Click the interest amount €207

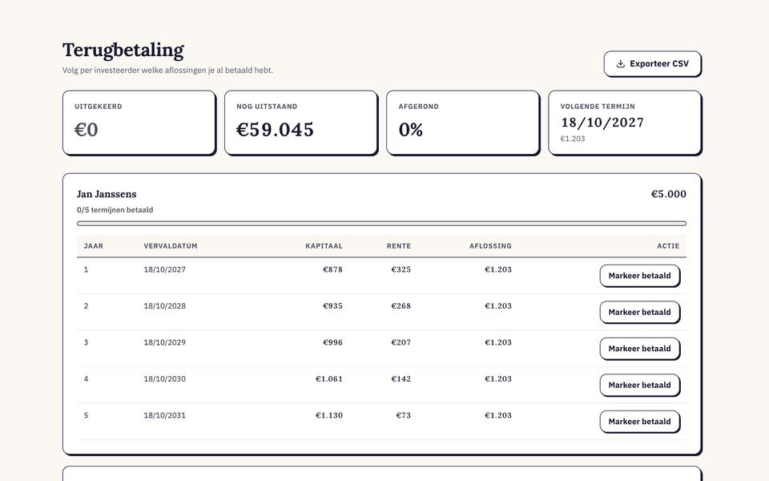pos(401,342)
